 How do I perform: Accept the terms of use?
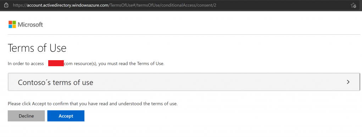[x=66, y=116]
